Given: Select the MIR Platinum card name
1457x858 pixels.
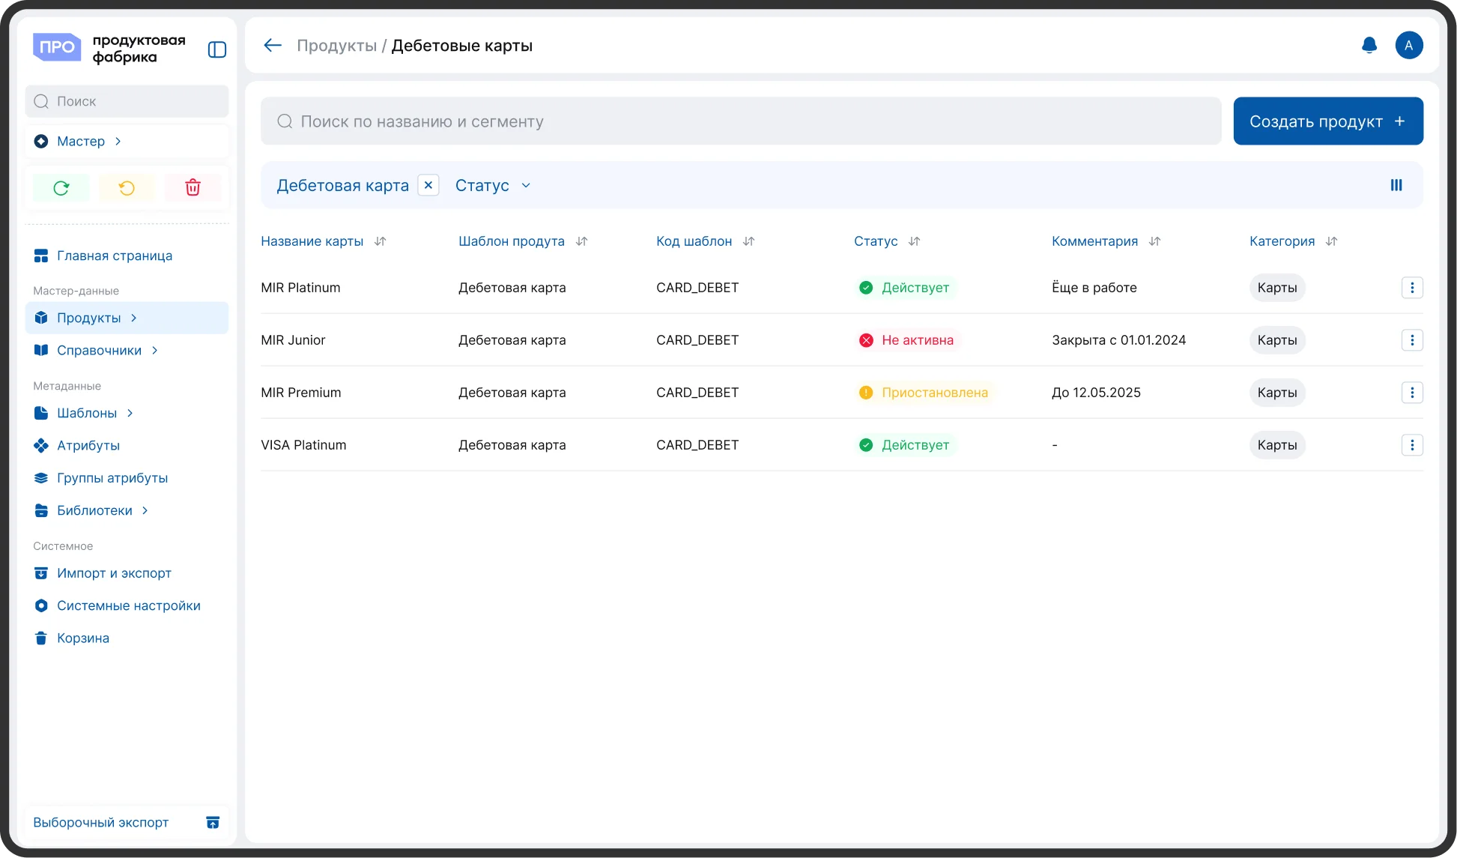Looking at the screenshot, I should click(300, 288).
